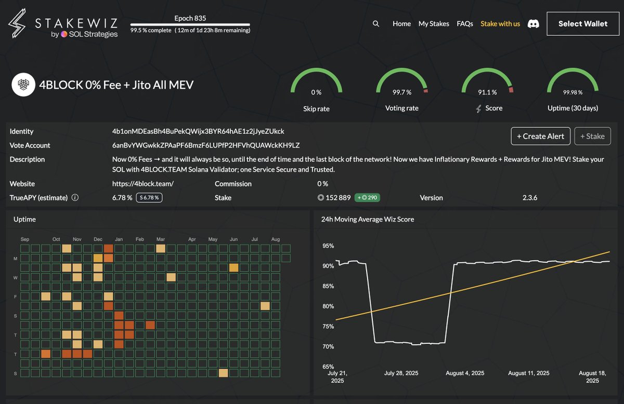Click the Commission value 0 %
This screenshot has height=404, width=624.
(x=322, y=184)
